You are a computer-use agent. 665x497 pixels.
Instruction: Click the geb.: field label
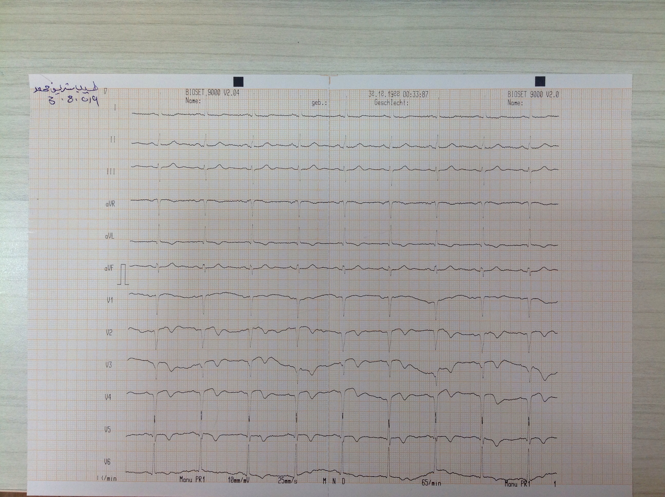319,103
